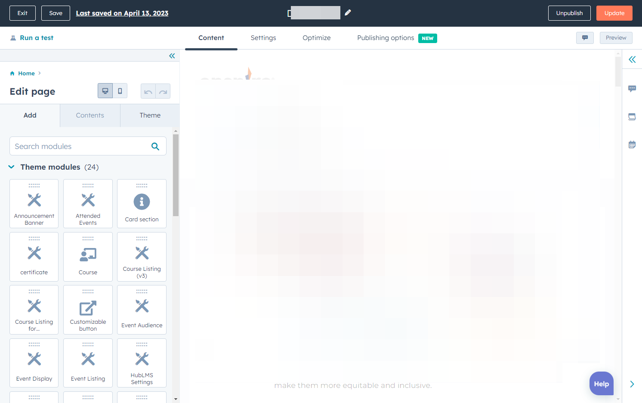Choose the Card section module
The height and width of the screenshot is (403, 642).
[142, 204]
